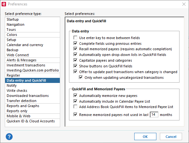Uncheck Complete fields using previous entries
189x143 pixels.
(x=75, y=43)
